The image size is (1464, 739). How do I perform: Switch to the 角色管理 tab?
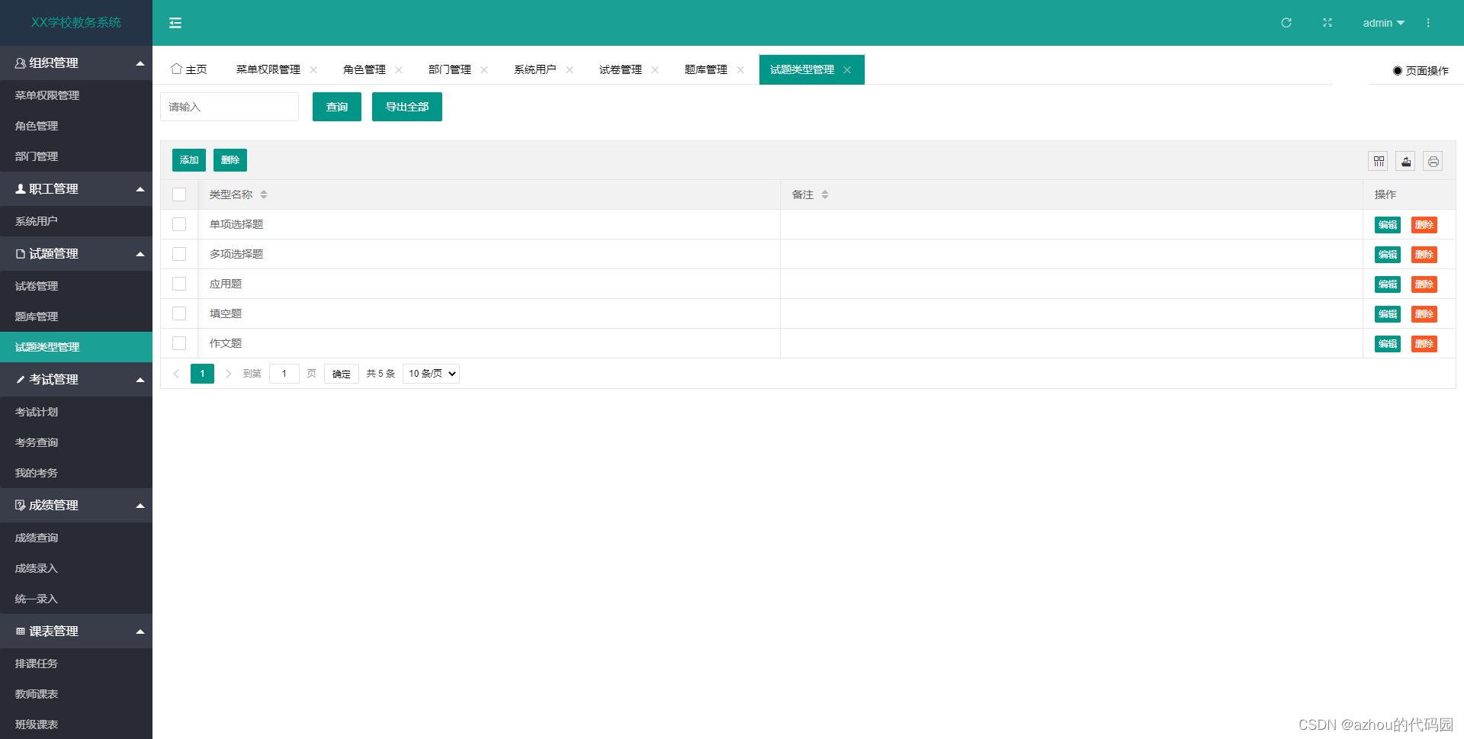(x=364, y=69)
